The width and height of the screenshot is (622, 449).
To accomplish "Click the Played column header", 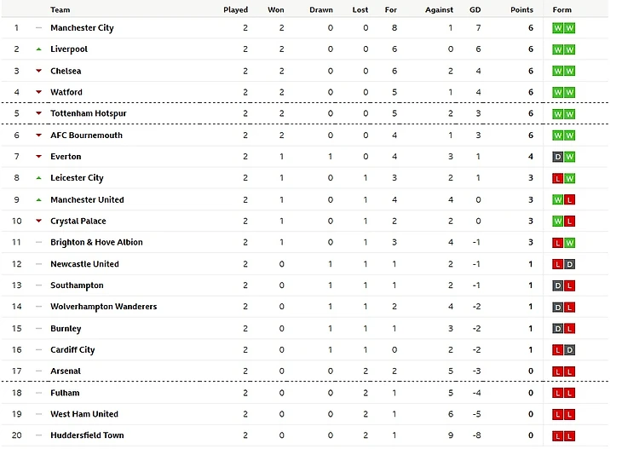I will (x=235, y=10).
